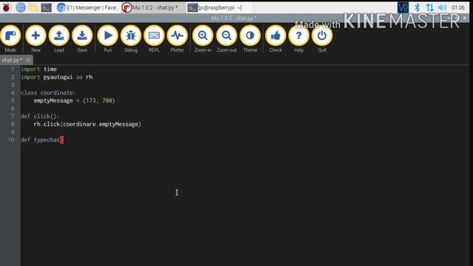Image resolution: width=473 pixels, height=266 pixels.
Task: Check the code with the Check button
Action: [x=276, y=39]
